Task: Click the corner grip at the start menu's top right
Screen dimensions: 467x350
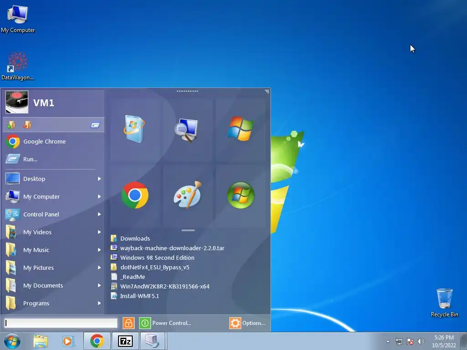Action: [x=267, y=91]
